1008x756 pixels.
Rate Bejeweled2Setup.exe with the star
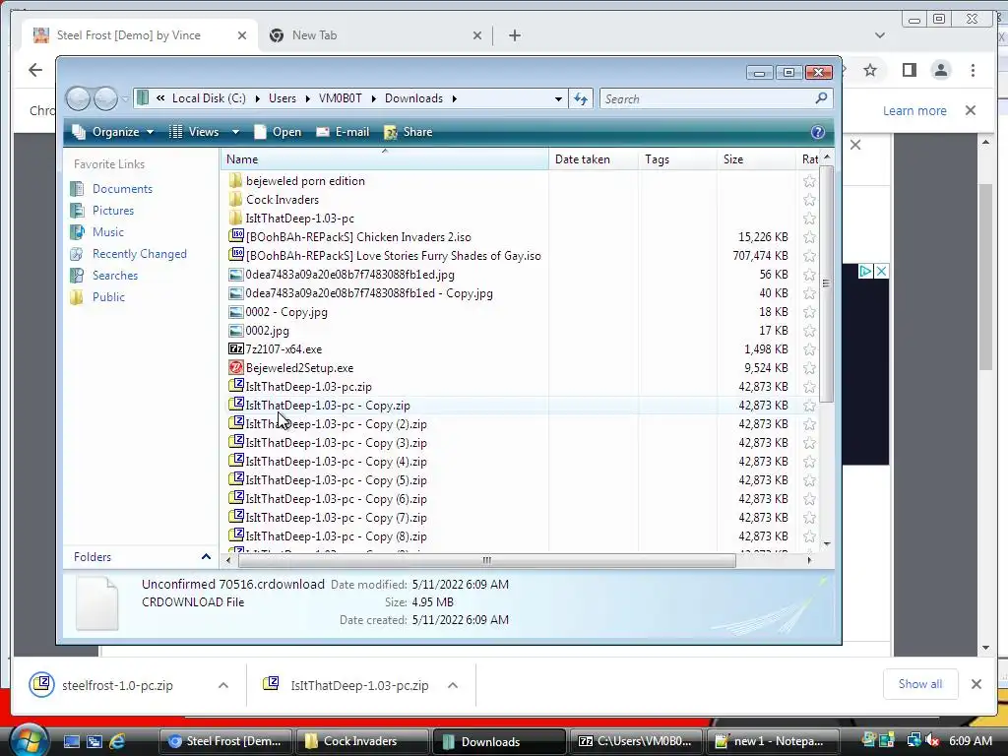pyautogui.click(x=809, y=368)
